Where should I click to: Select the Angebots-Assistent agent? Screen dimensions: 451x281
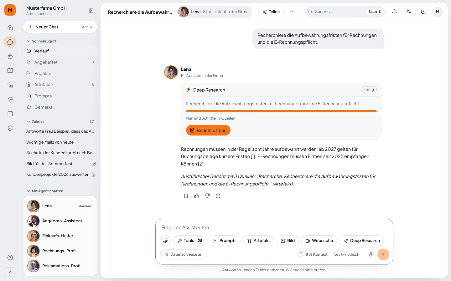pos(60,221)
